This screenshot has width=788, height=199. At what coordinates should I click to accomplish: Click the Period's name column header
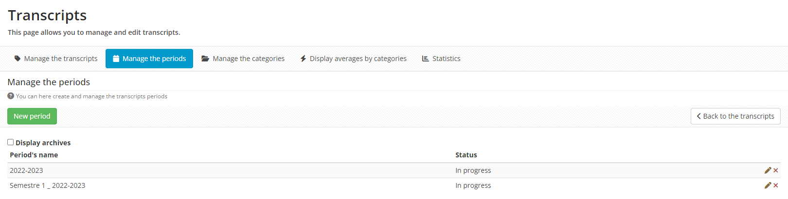point(34,155)
